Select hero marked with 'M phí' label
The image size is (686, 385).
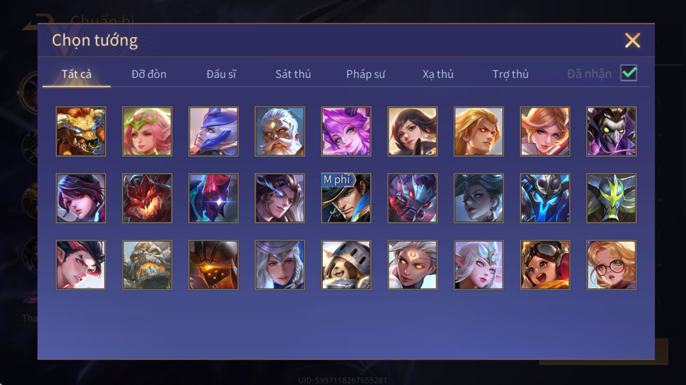click(346, 198)
